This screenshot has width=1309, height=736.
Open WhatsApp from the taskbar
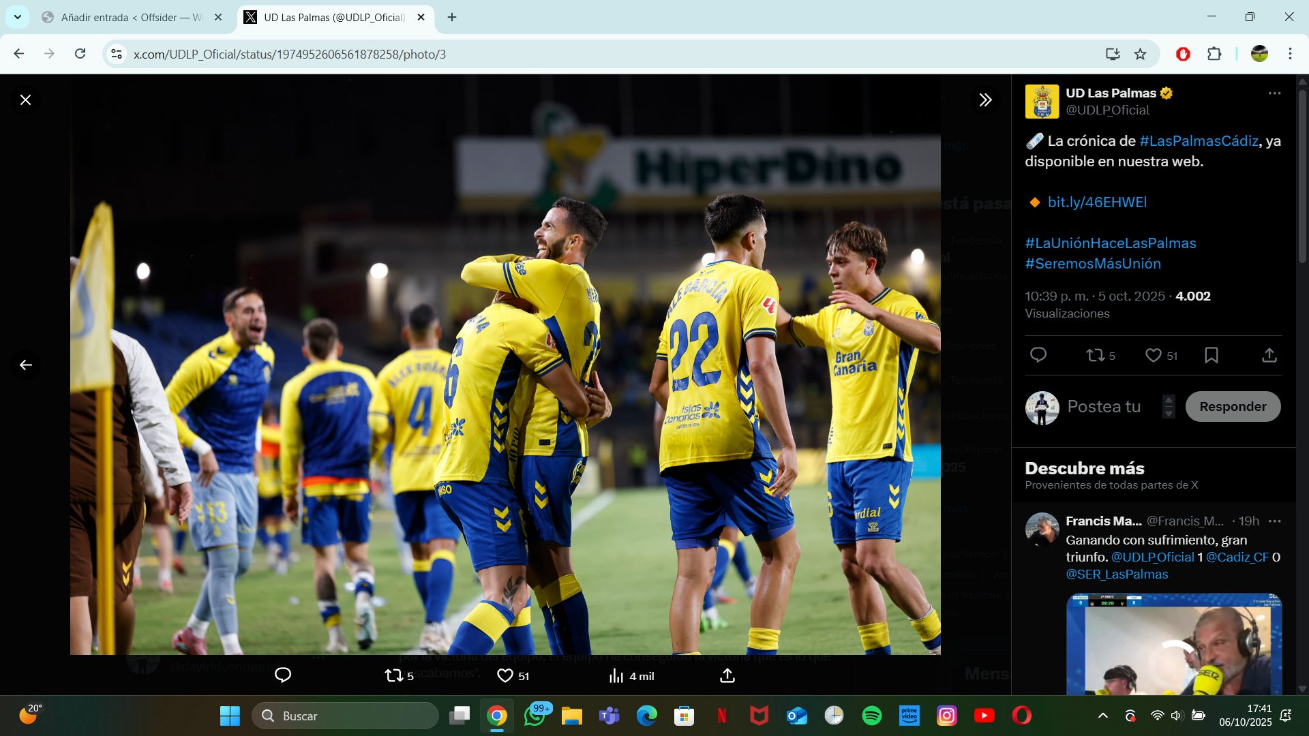point(535,716)
